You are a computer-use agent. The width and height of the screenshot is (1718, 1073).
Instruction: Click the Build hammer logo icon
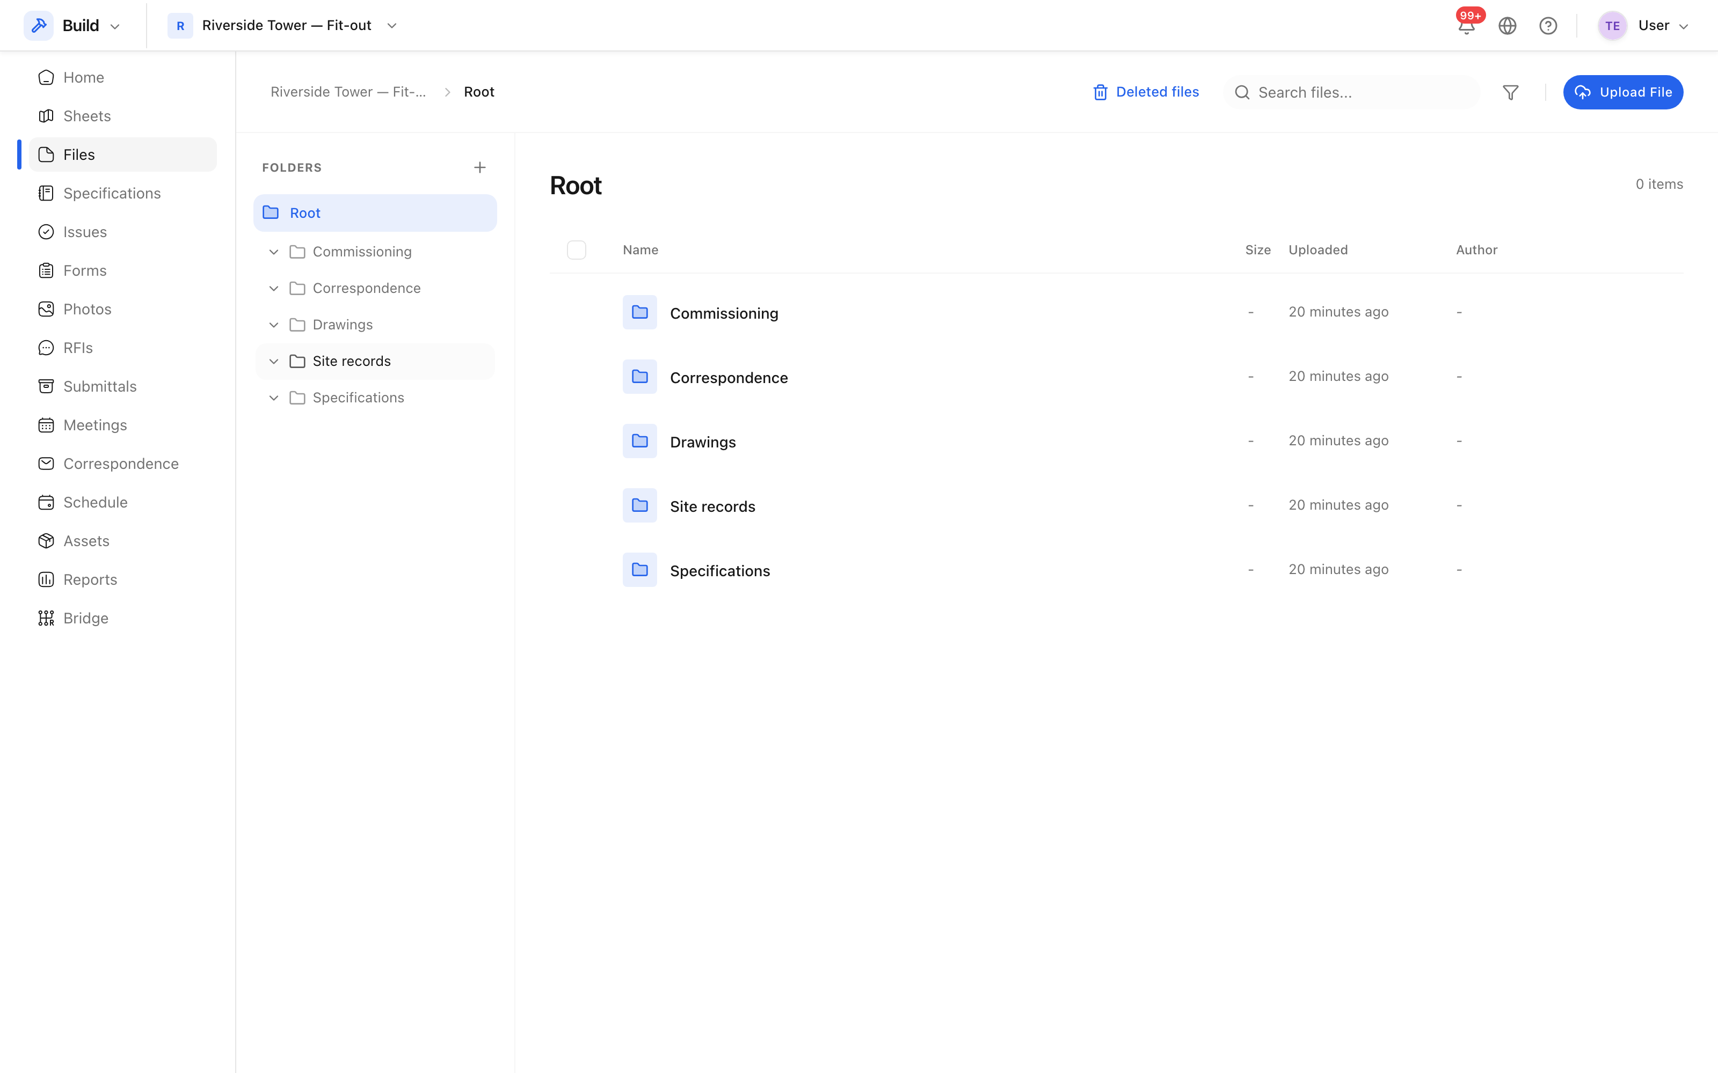tap(38, 26)
